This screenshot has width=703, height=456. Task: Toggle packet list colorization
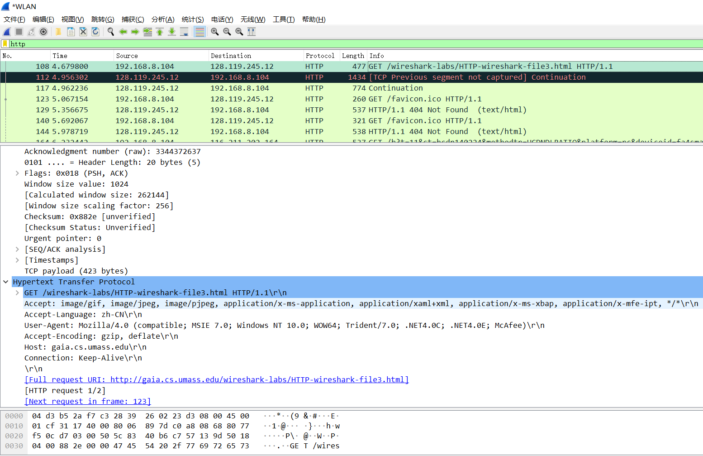point(199,32)
